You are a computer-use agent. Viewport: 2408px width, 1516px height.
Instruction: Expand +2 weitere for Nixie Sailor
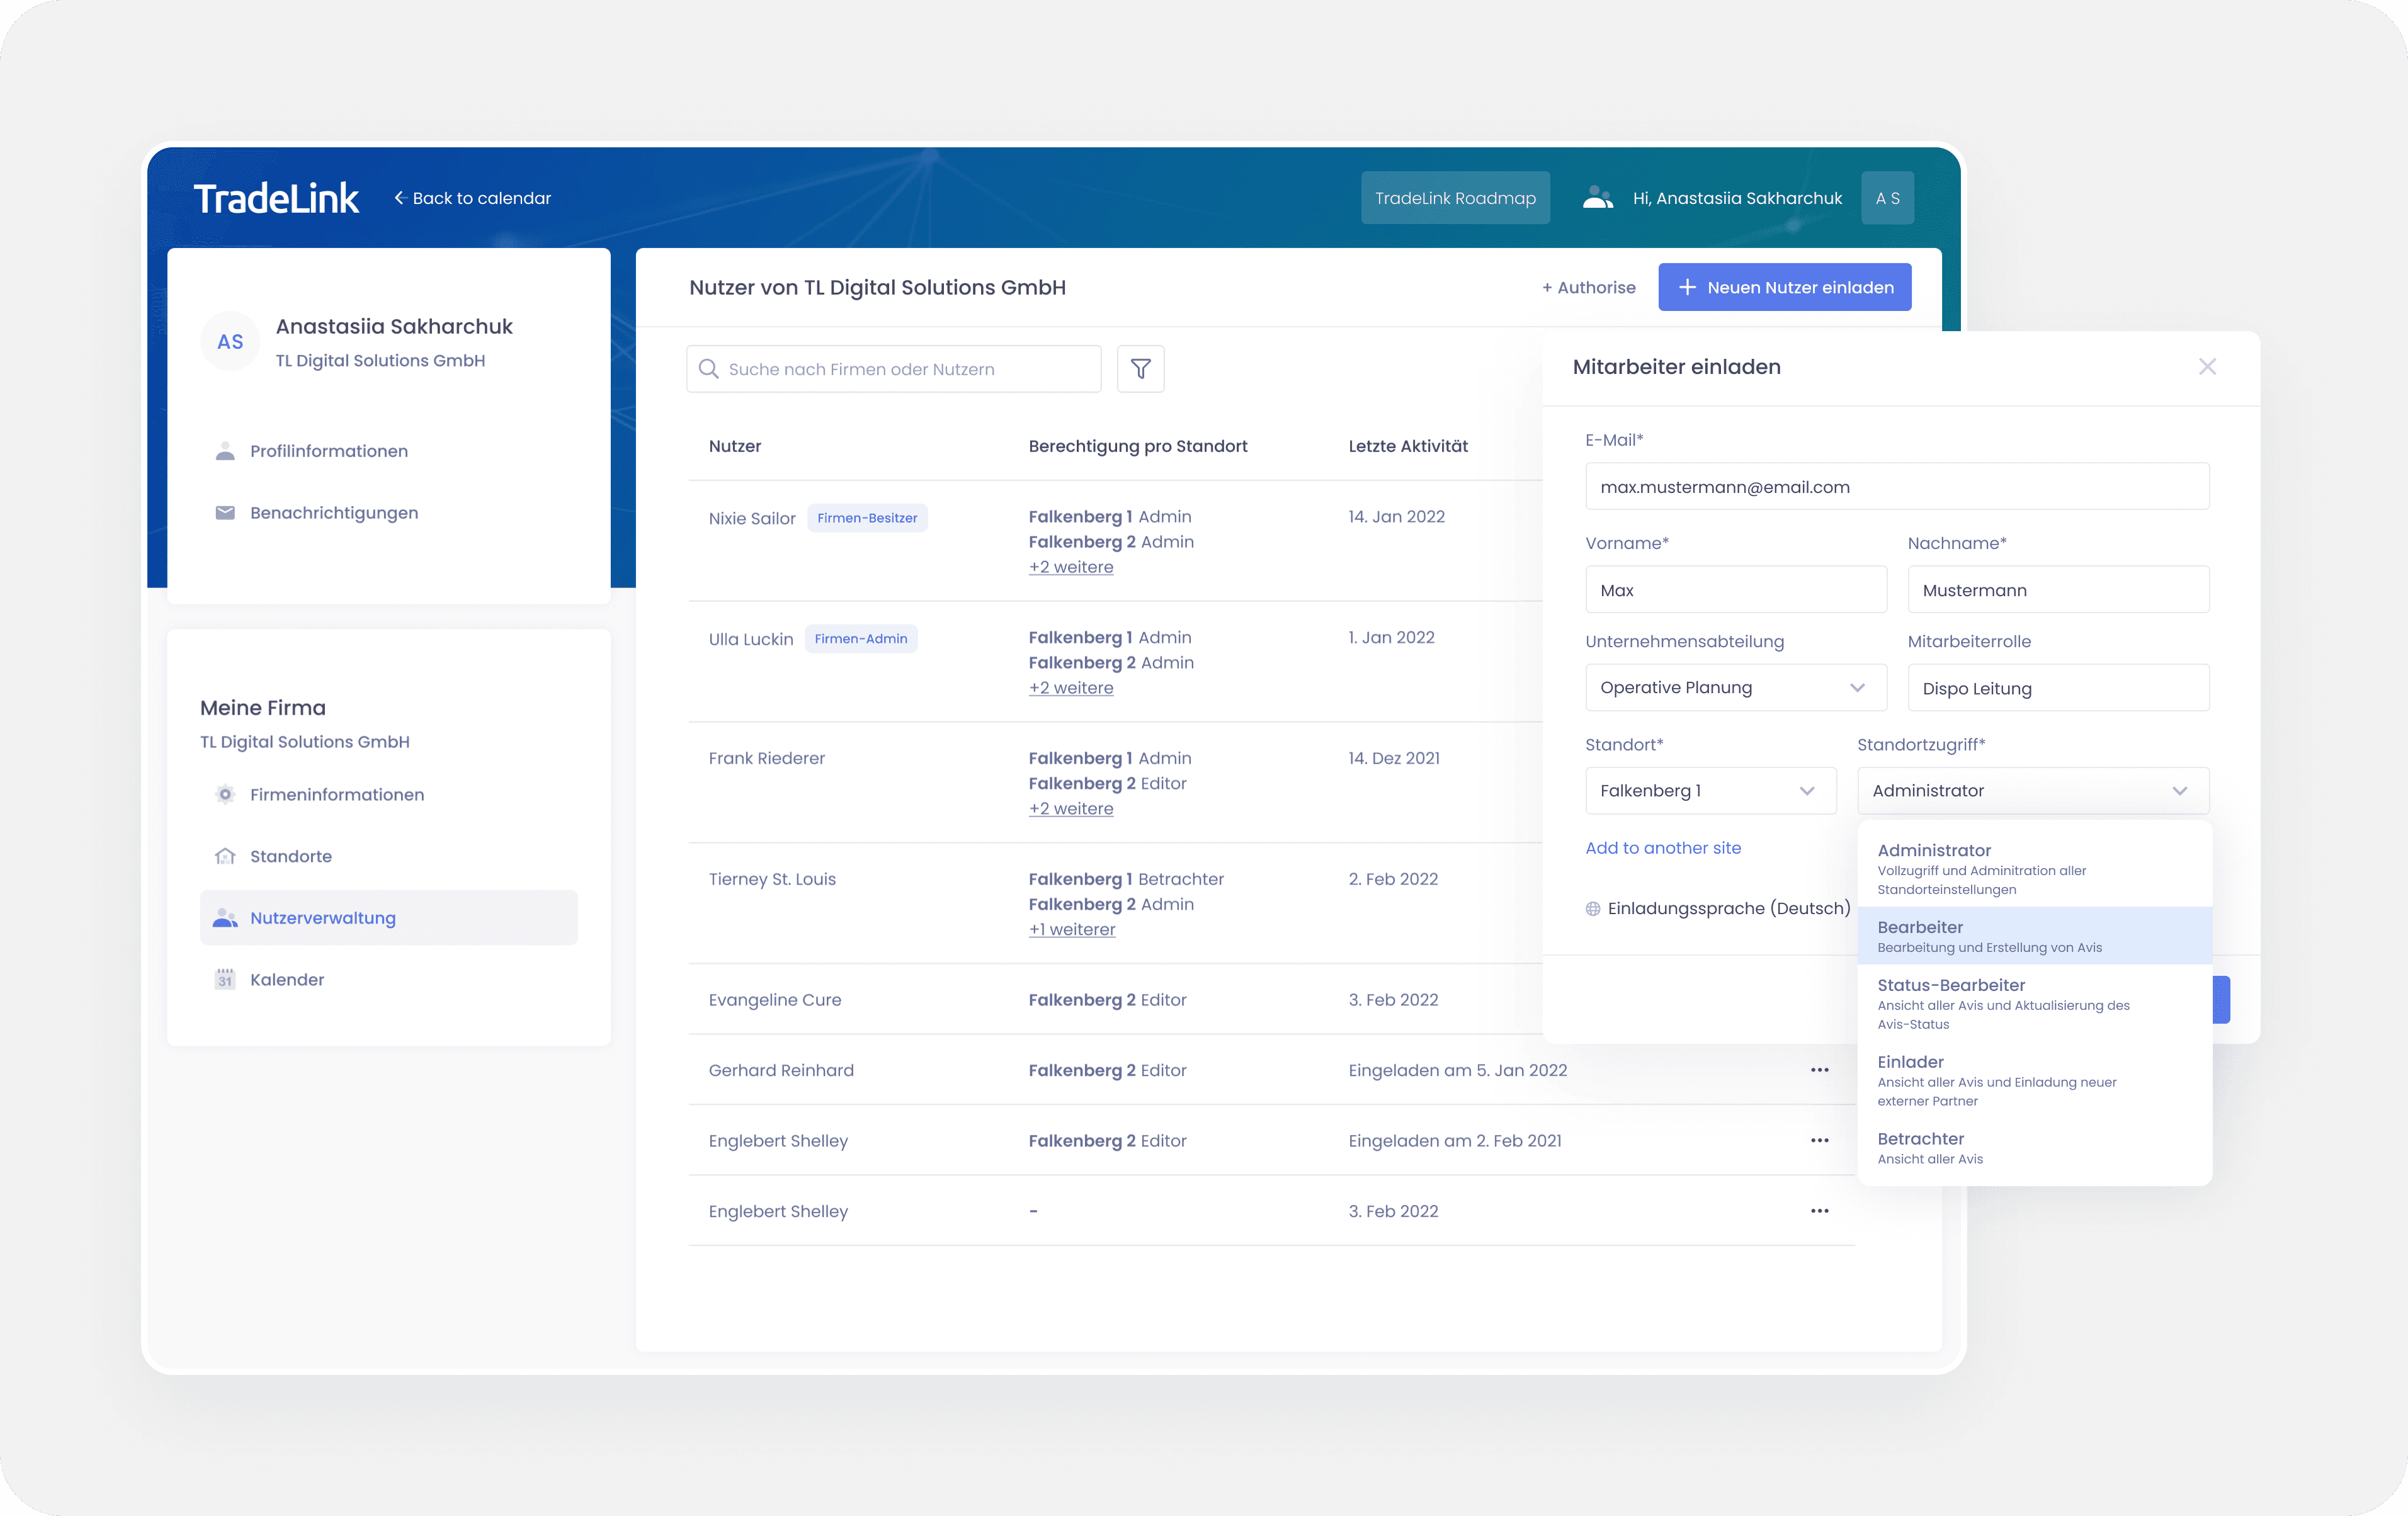point(1070,567)
